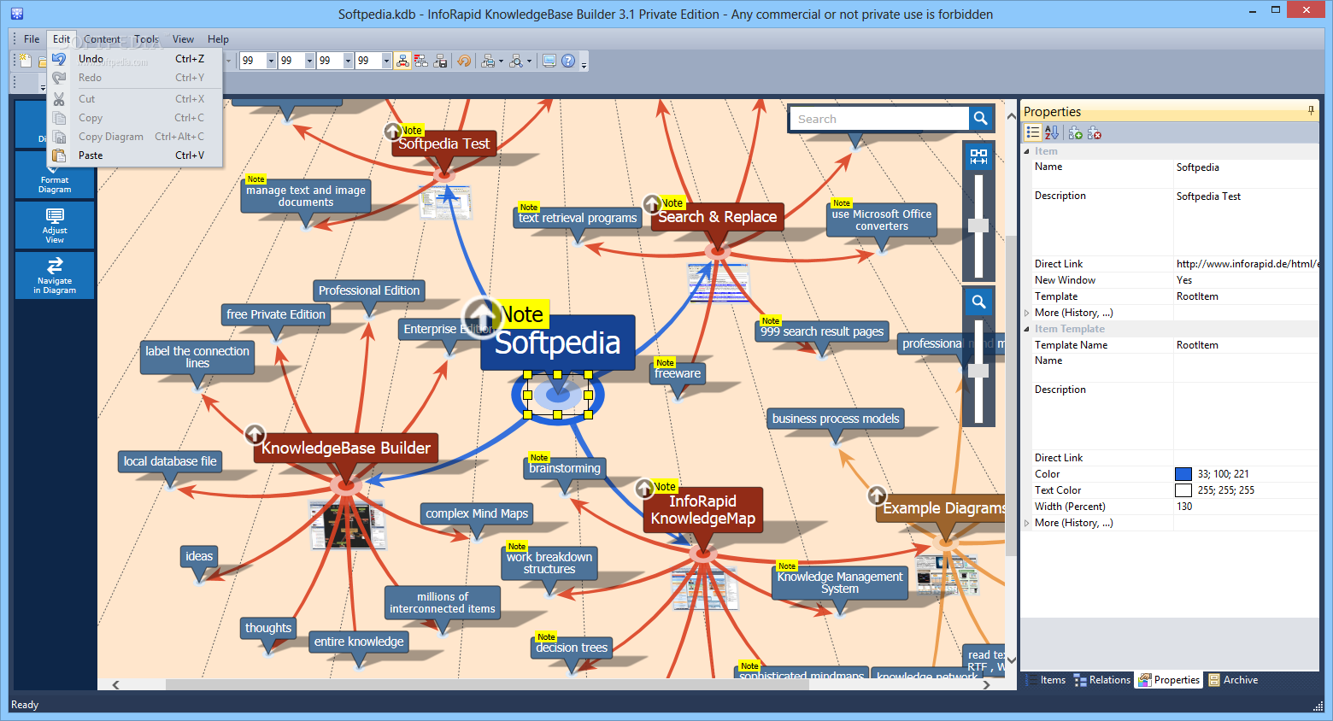Click the Format Diagram sidebar button
The height and width of the screenshot is (721, 1333).
pos(55,176)
